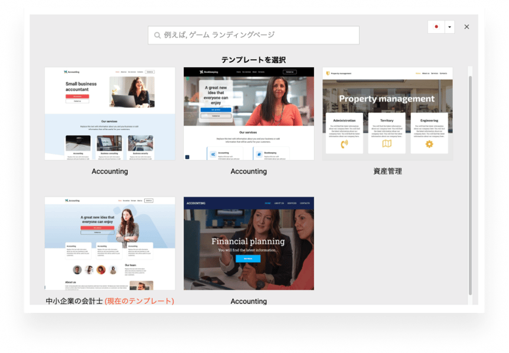The height and width of the screenshot is (353, 509).
Task: Click the gear icon under Engineering
Action: point(429,143)
